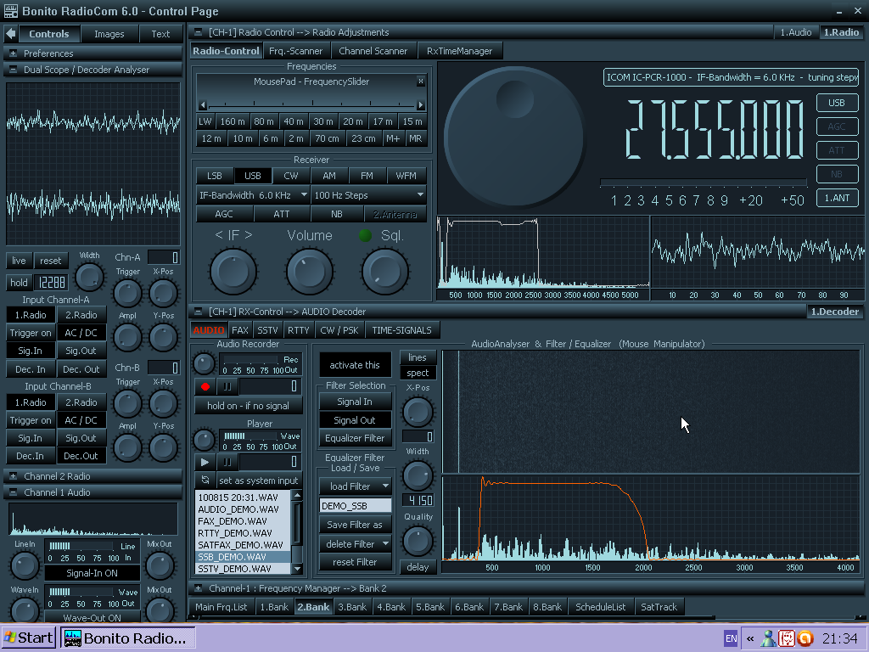Click the Volume knob in Receiver
Viewport: 869px width, 652px height.
click(x=309, y=272)
